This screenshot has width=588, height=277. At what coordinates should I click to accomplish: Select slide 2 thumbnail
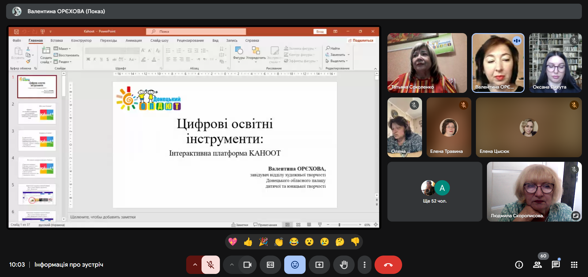[x=37, y=113]
